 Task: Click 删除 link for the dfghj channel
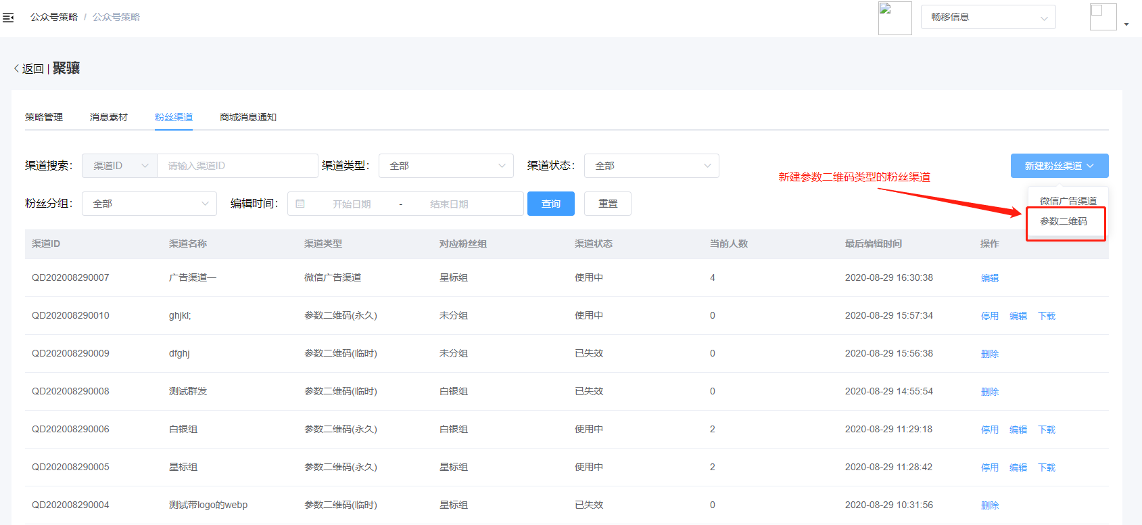pos(990,354)
